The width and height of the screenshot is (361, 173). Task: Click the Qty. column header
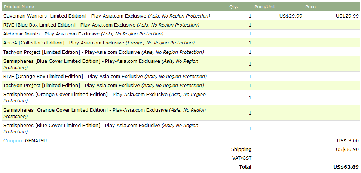(233, 7)
